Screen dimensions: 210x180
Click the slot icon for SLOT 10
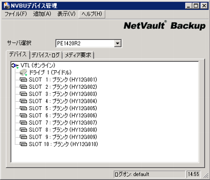tap(23, 144)
